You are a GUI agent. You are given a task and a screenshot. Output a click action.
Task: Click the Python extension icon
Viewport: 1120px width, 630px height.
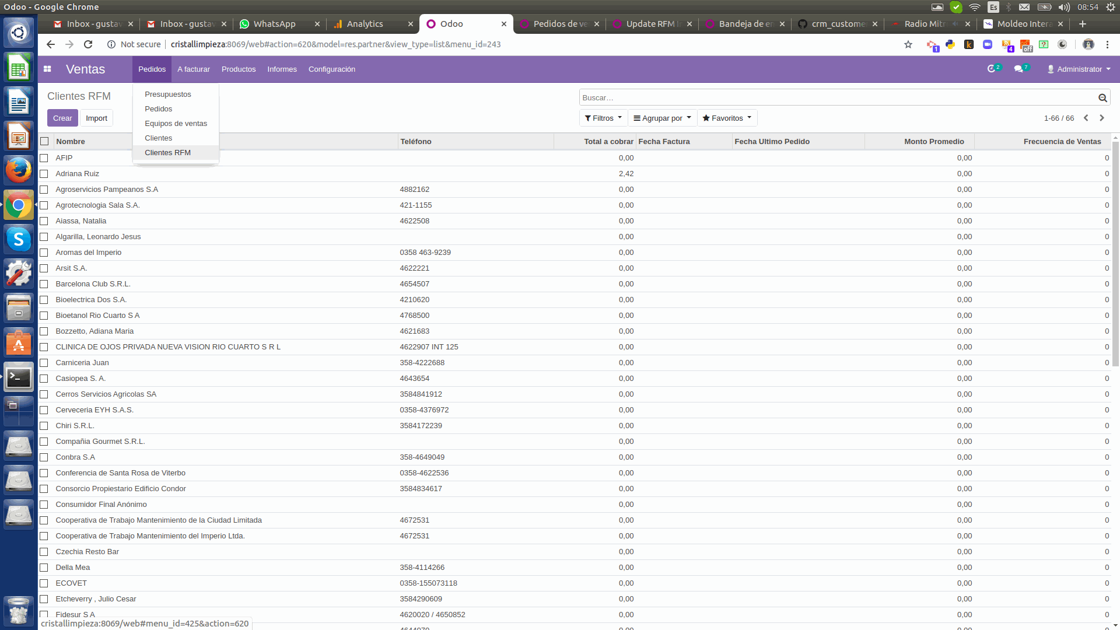(950, 44)
